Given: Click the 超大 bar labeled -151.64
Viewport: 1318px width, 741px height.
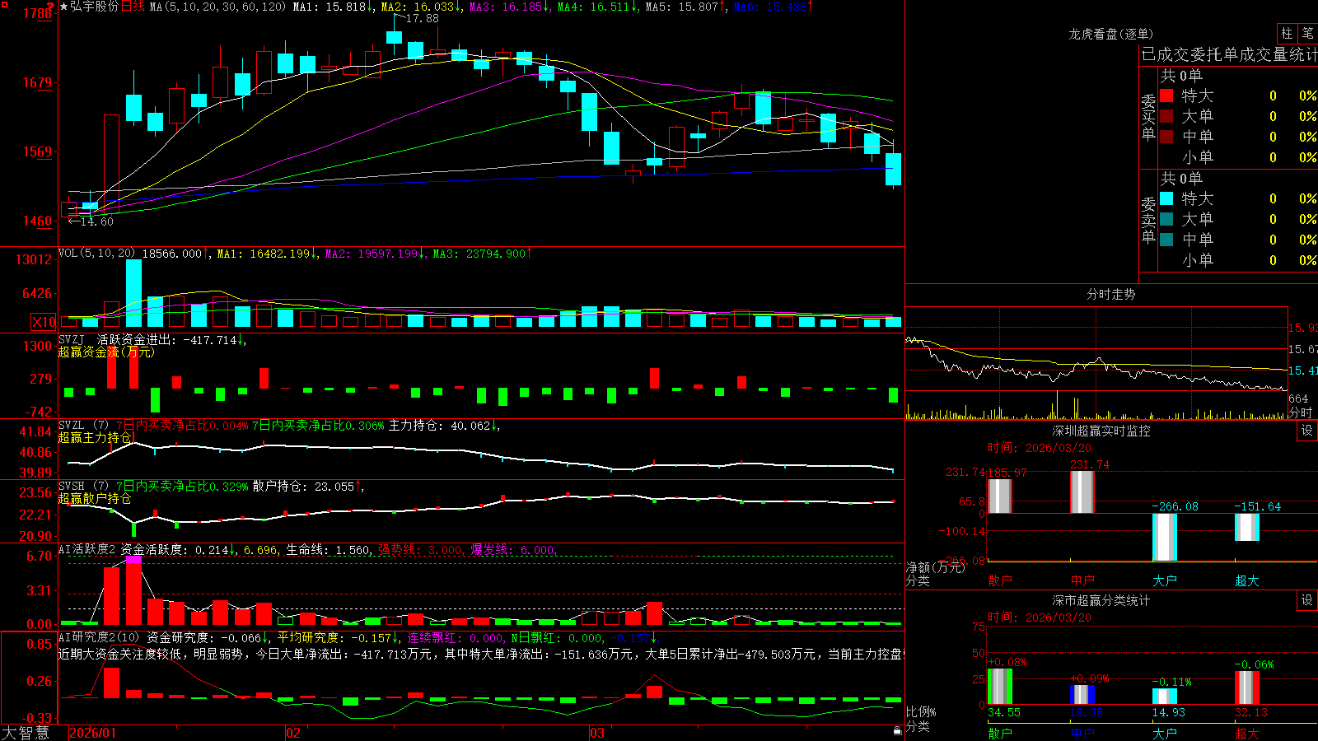Looking at the screenshot, I should (x=1246, y=527).
